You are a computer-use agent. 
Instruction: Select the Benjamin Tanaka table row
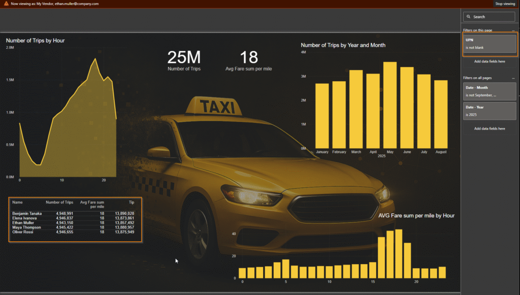point(27,213)
